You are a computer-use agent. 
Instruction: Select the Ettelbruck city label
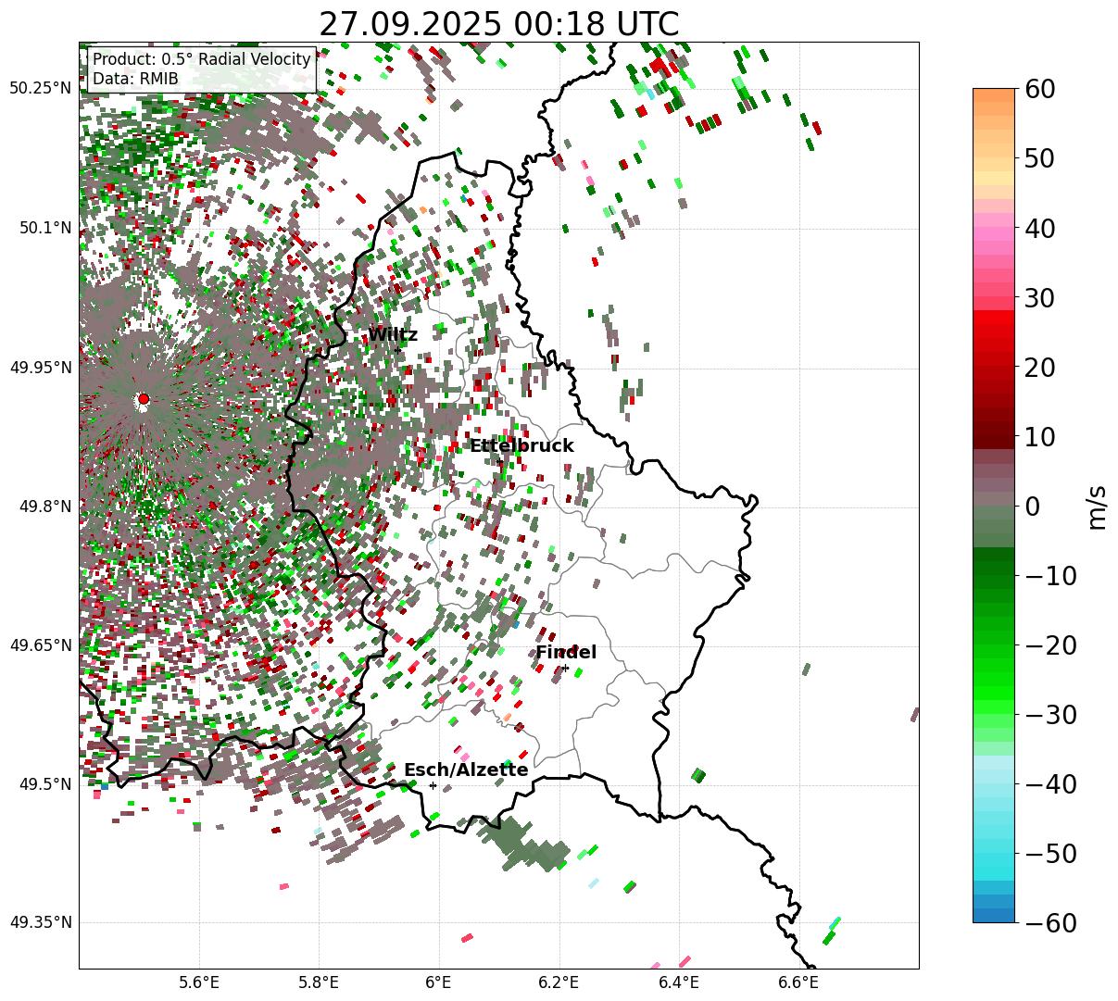click(521, 446)
